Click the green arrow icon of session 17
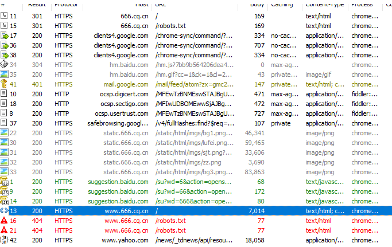This screenshot has height=247, width=392. pyautogui.click(x=4, y=36)
